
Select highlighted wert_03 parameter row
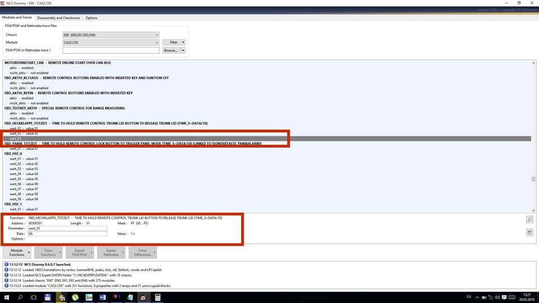click(x=267, y=139)
